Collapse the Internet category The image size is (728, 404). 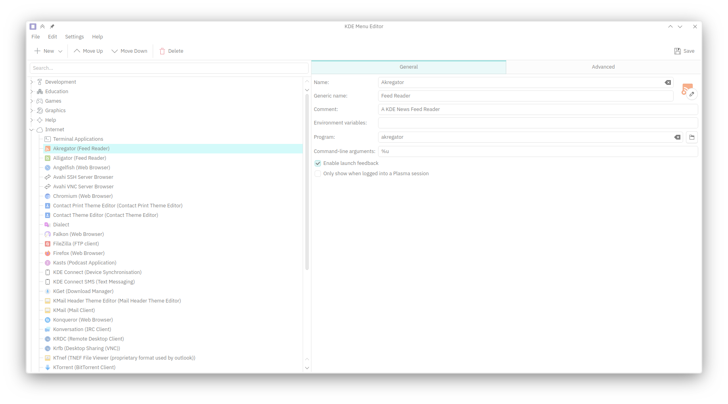pyautogui.click(x=32, y=130)
